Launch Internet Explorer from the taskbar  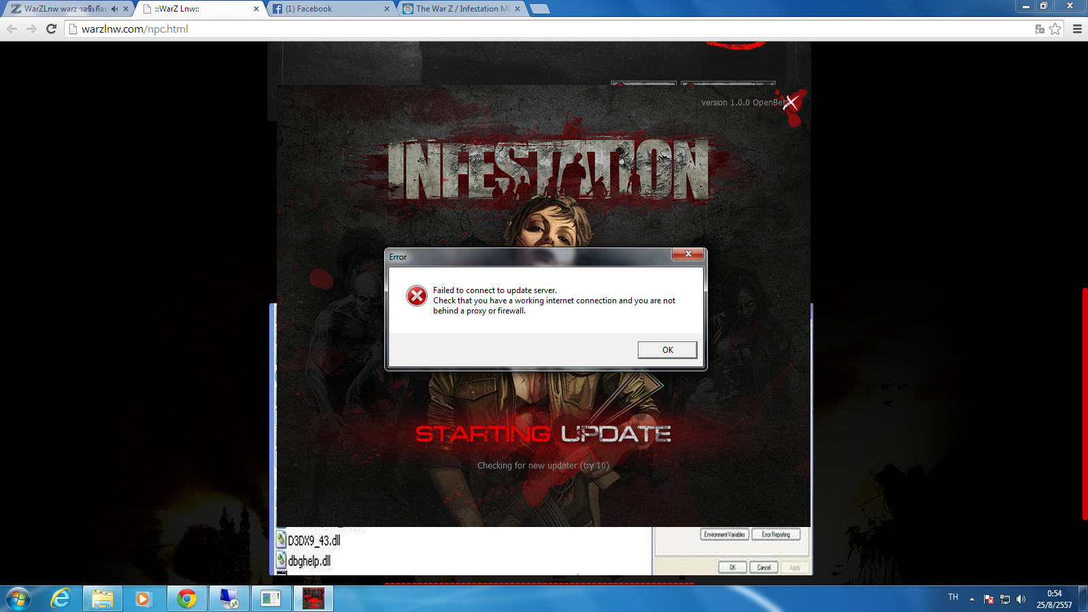(61, 599)
